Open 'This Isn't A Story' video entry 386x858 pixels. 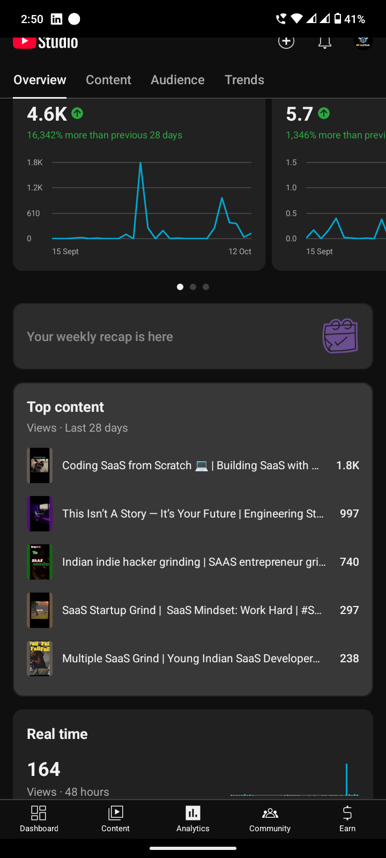[192, 514]
